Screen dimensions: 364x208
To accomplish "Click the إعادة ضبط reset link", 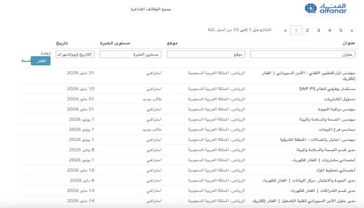I will click(x=36, y=57).
